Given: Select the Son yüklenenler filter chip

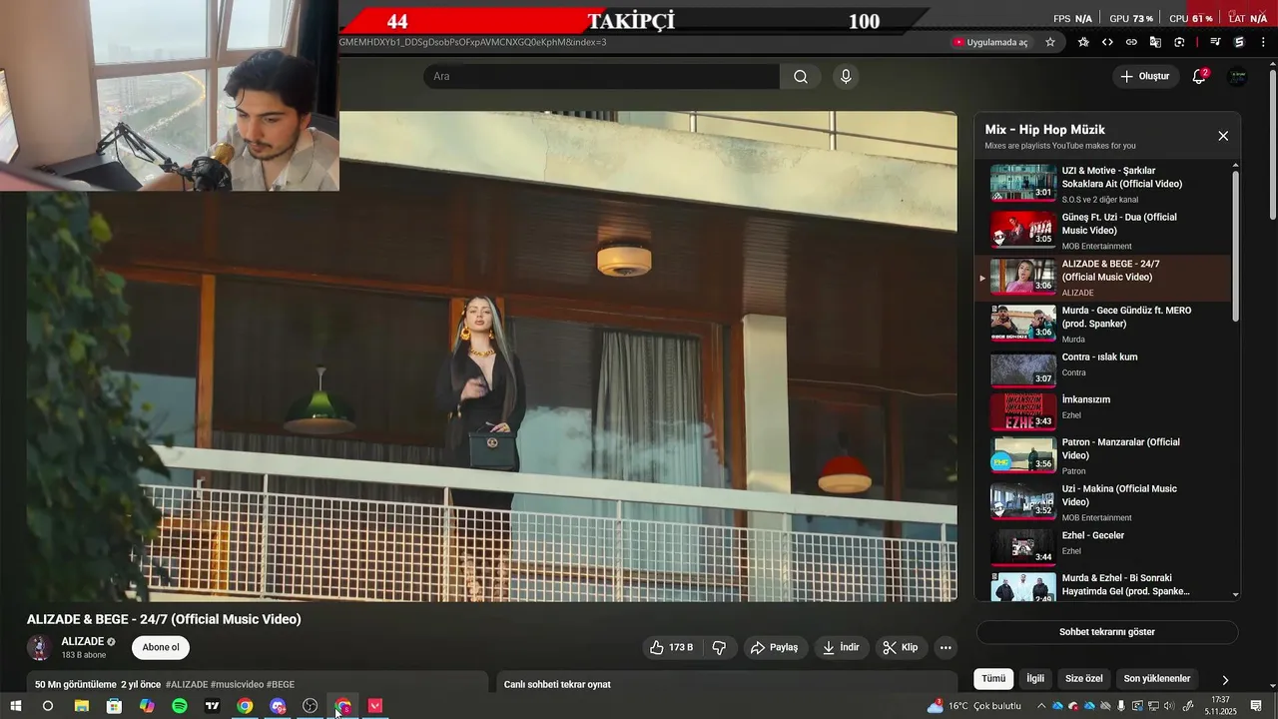Looking at the screenshot, I should (1157, 679).
